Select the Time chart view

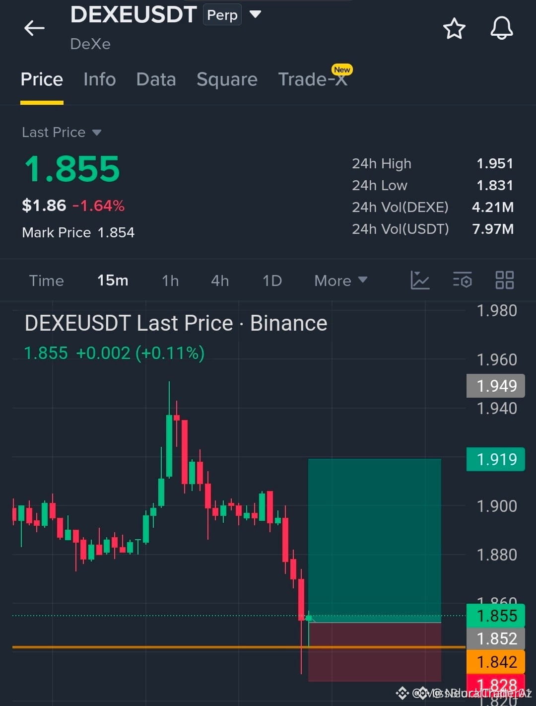pos(47,281)
